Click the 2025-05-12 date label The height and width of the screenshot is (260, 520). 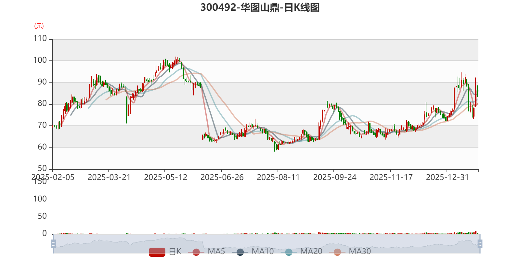166,177
